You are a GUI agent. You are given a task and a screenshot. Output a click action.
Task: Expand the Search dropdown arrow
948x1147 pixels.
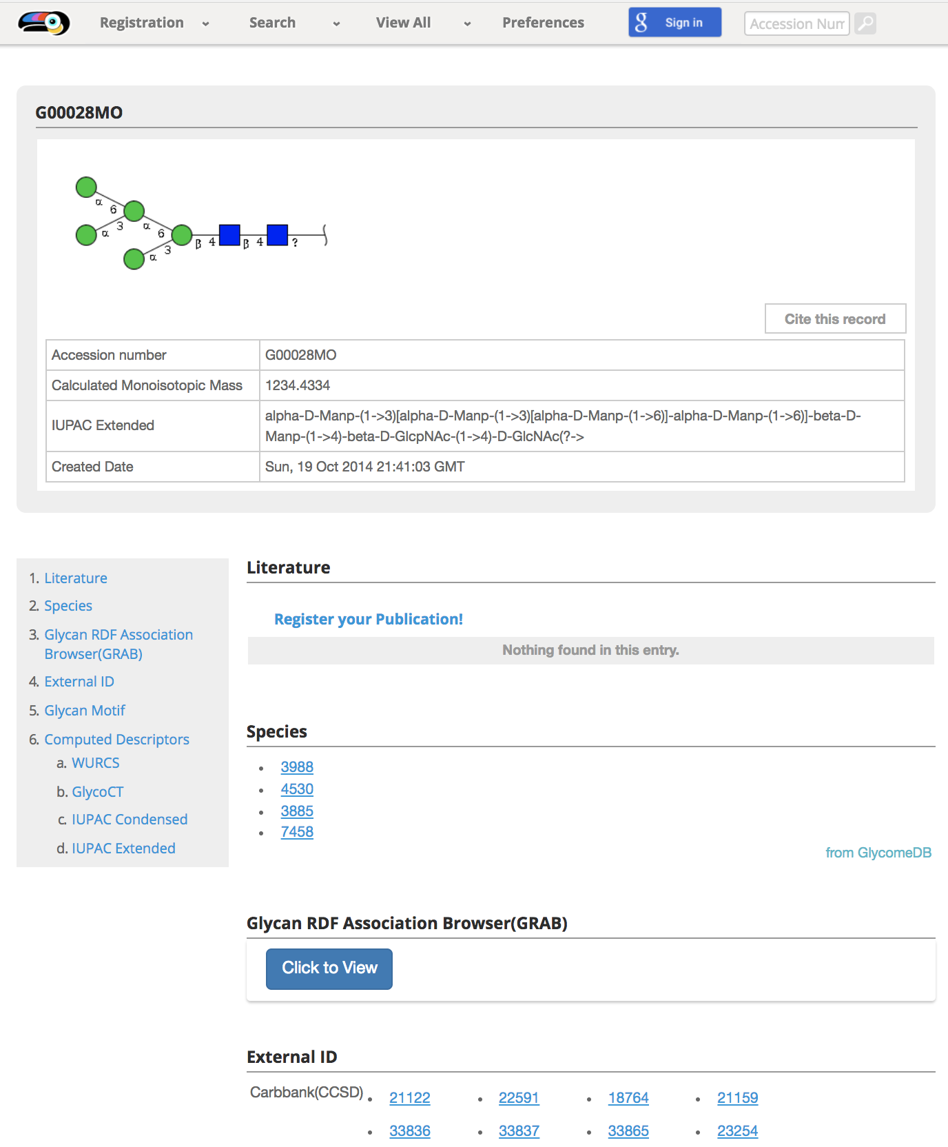[336, 23]
